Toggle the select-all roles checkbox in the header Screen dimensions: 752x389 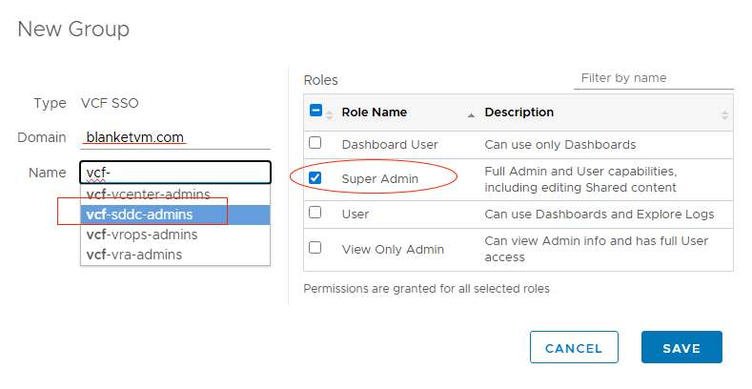316,112
